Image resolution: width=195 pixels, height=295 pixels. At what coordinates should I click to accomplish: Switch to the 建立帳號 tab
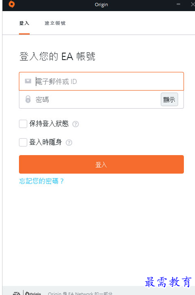pyautogui.click(x=55, y=23)
